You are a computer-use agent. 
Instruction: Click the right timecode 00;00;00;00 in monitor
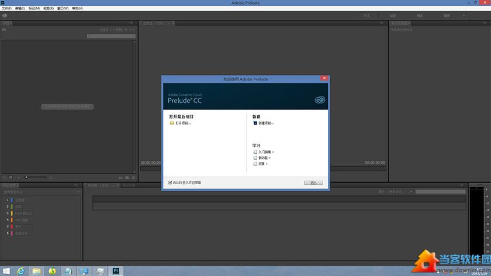click(x=375, y=163)
